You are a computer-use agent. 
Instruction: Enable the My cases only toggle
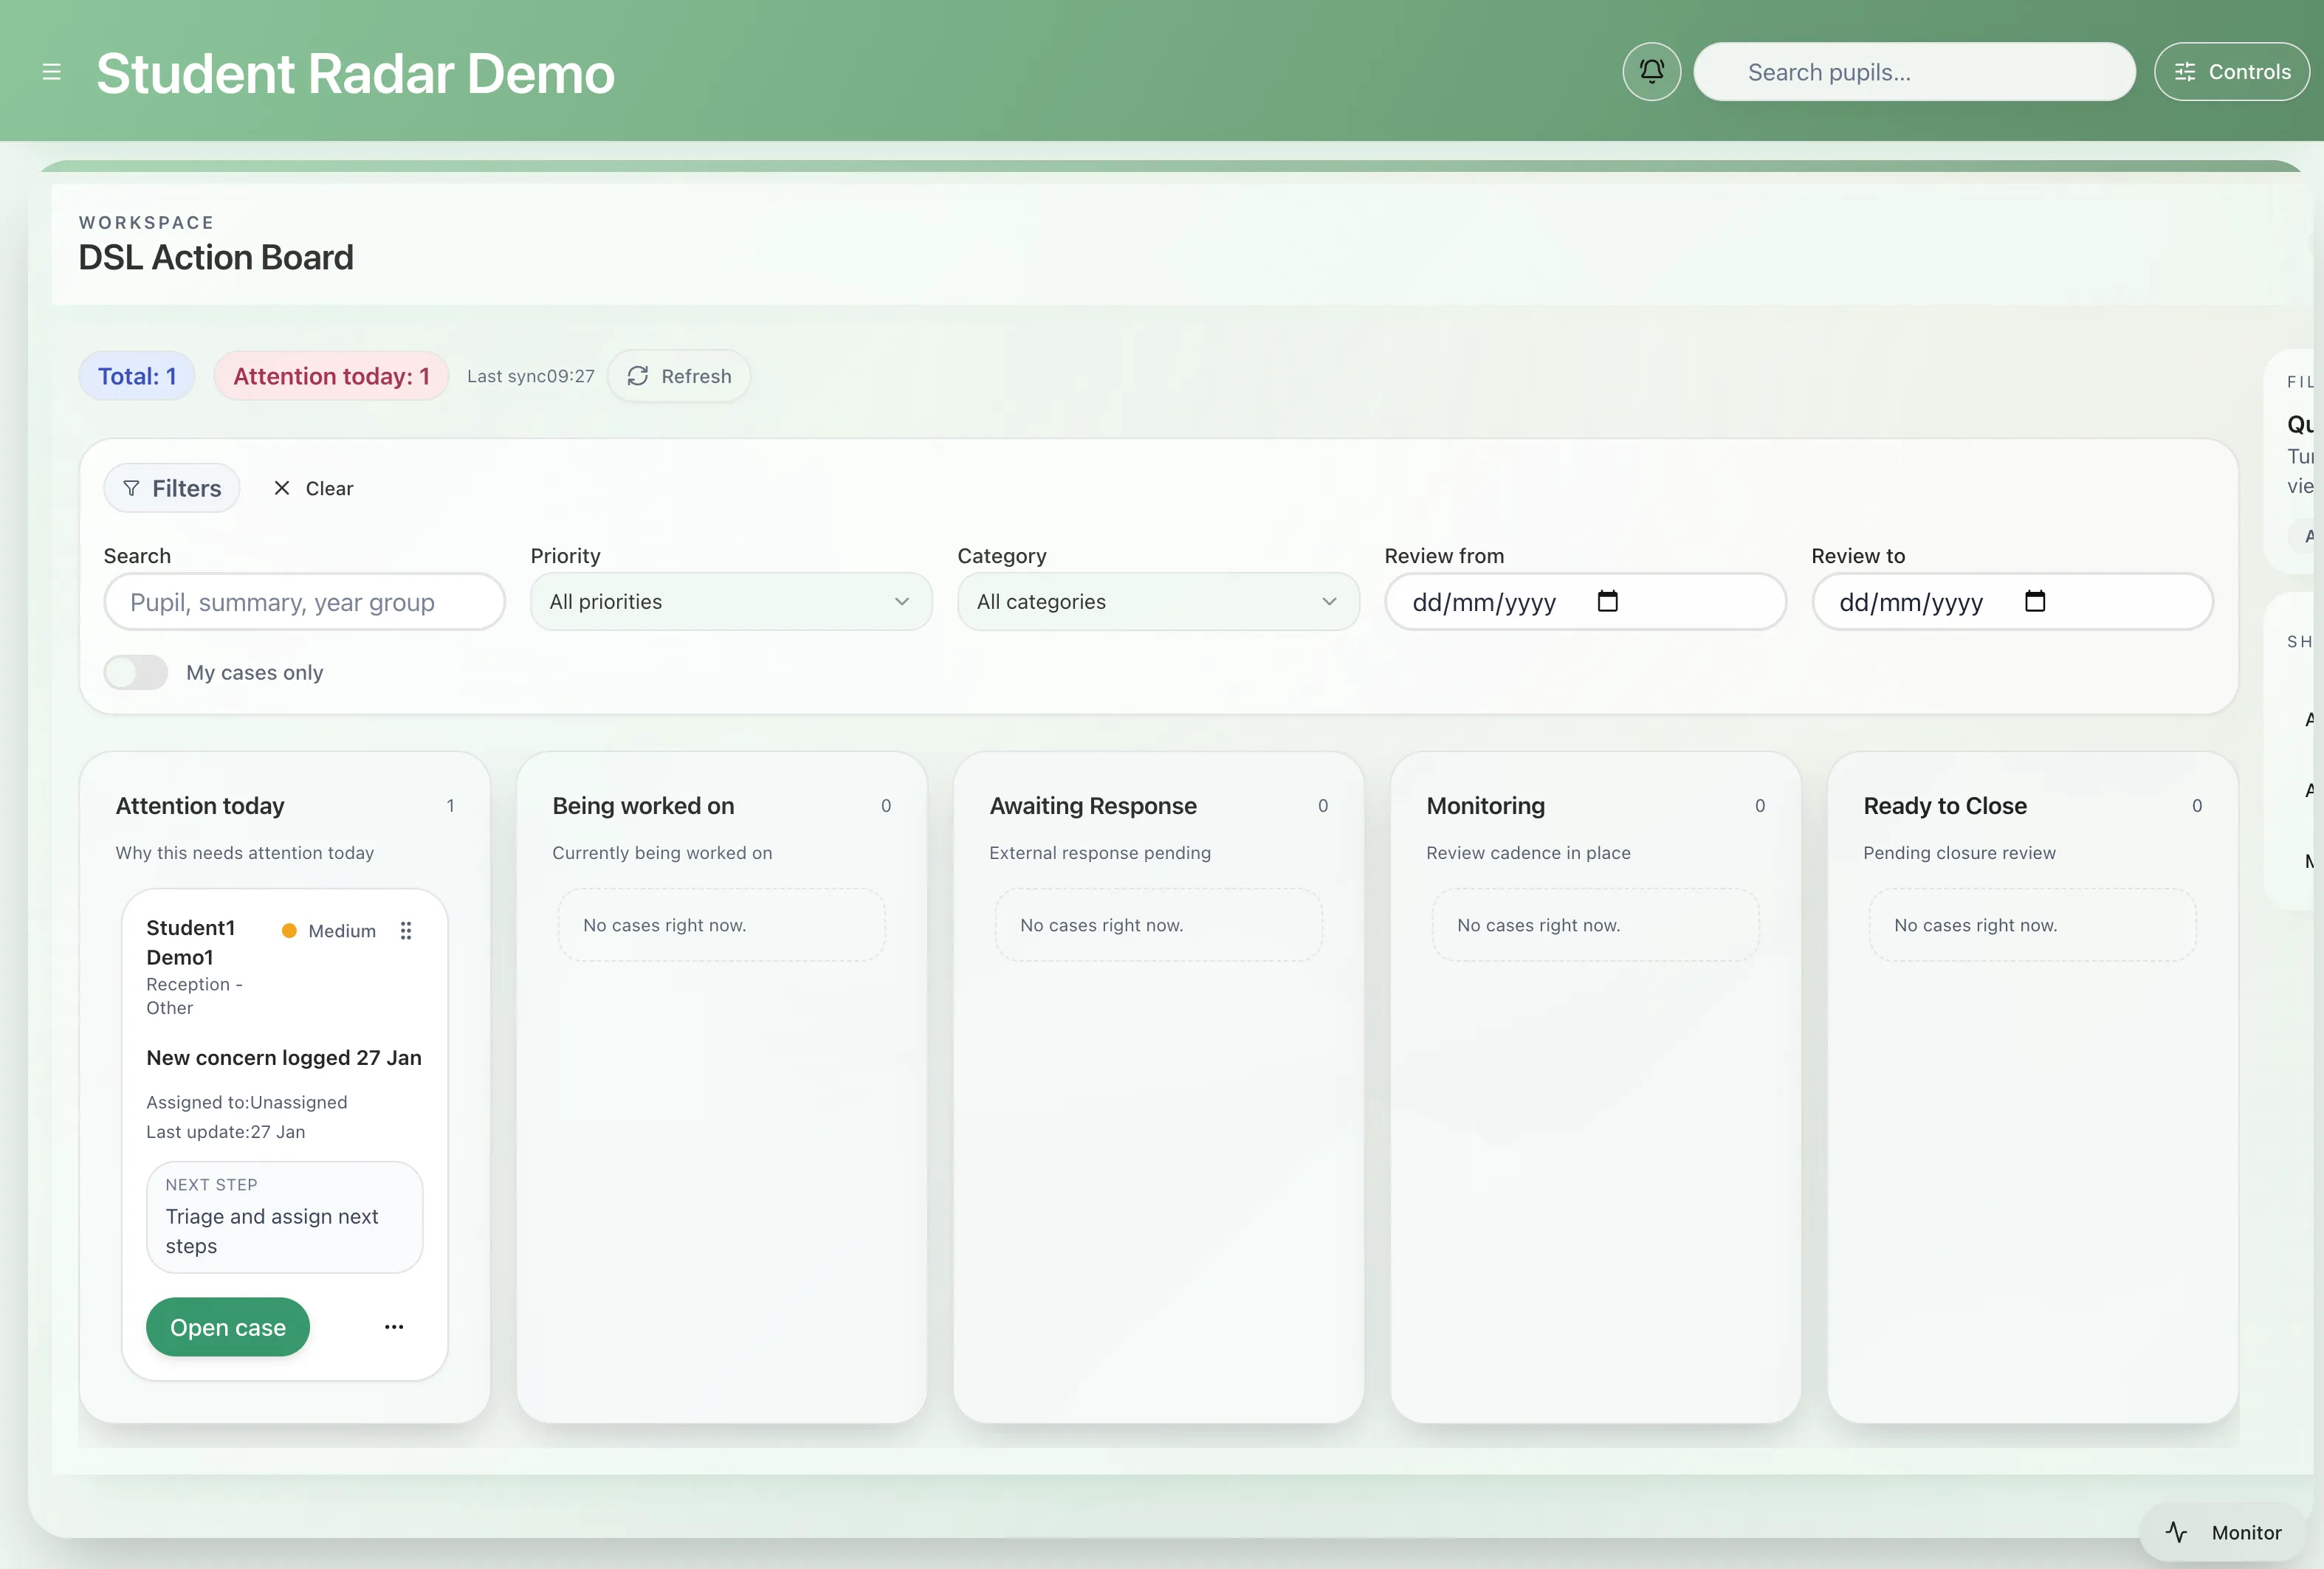(136, 672)
